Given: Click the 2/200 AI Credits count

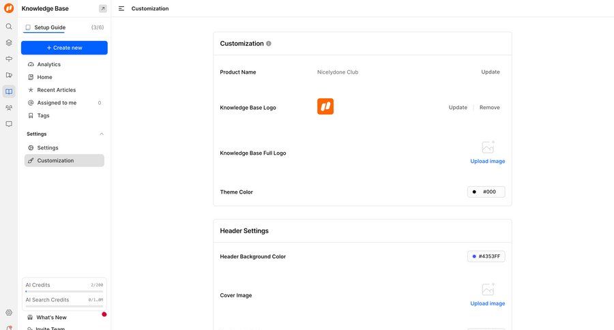Looking at the screenshot, I should [x=97, y=285].
